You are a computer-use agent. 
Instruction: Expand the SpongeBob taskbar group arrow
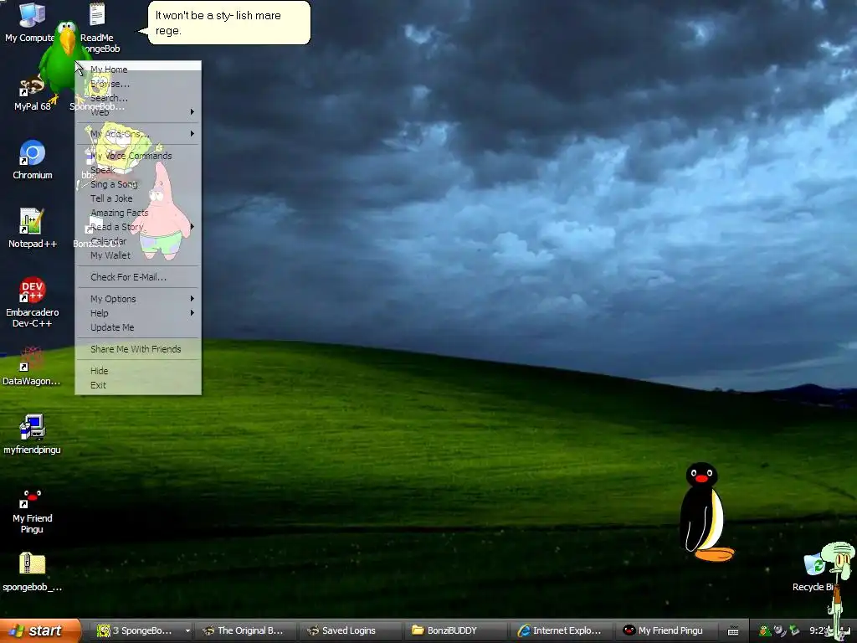(x=187, y=630)
